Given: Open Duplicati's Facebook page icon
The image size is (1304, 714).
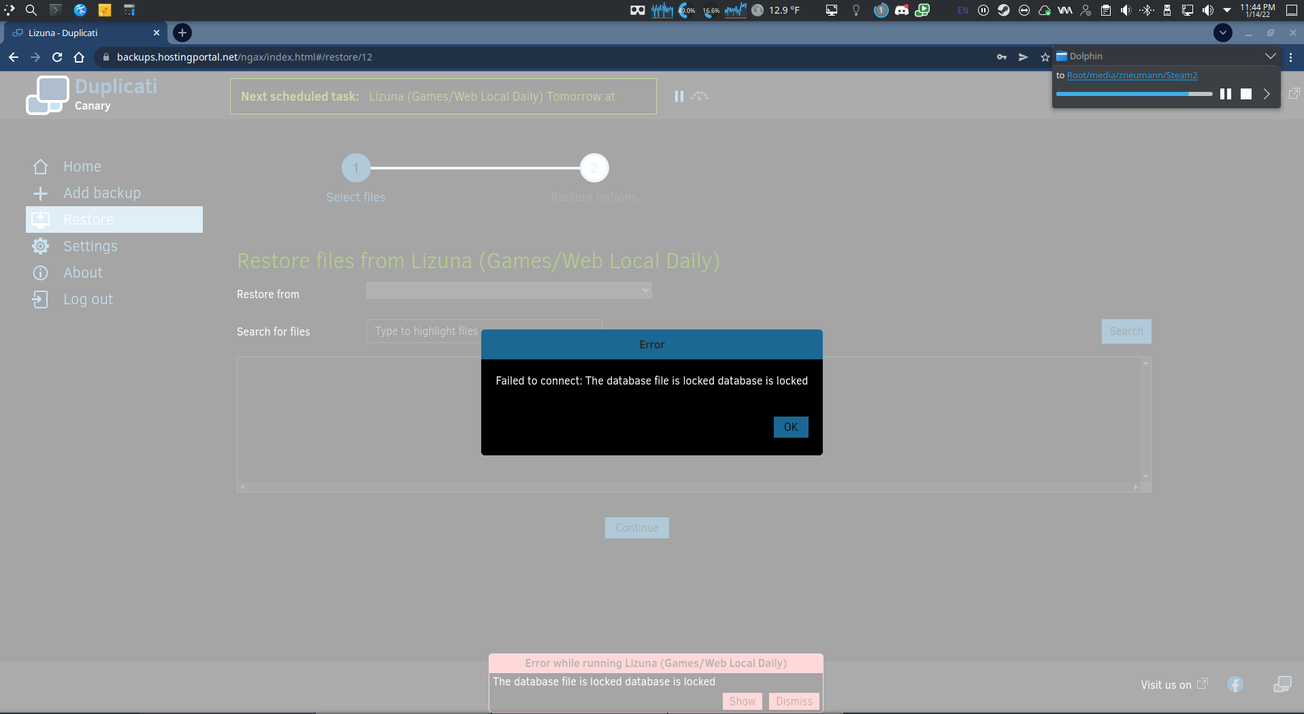Looking at the screenshot, I should [1235, 684].
